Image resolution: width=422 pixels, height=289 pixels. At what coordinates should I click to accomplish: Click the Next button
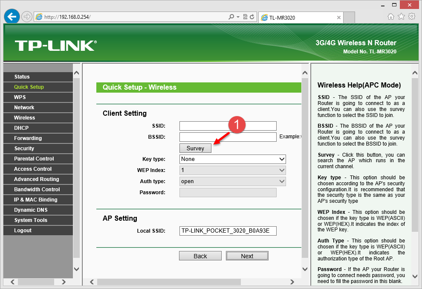click(x=247, y=256)
